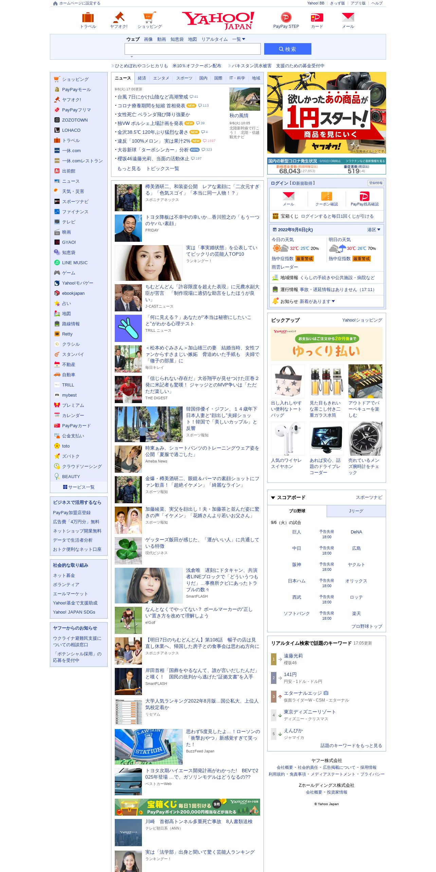
Task: Click the toto sidebar icon
Action: 57,446
